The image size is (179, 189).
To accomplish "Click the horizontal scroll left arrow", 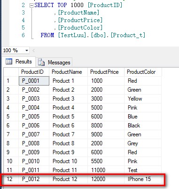I will (x=33, y=50).
